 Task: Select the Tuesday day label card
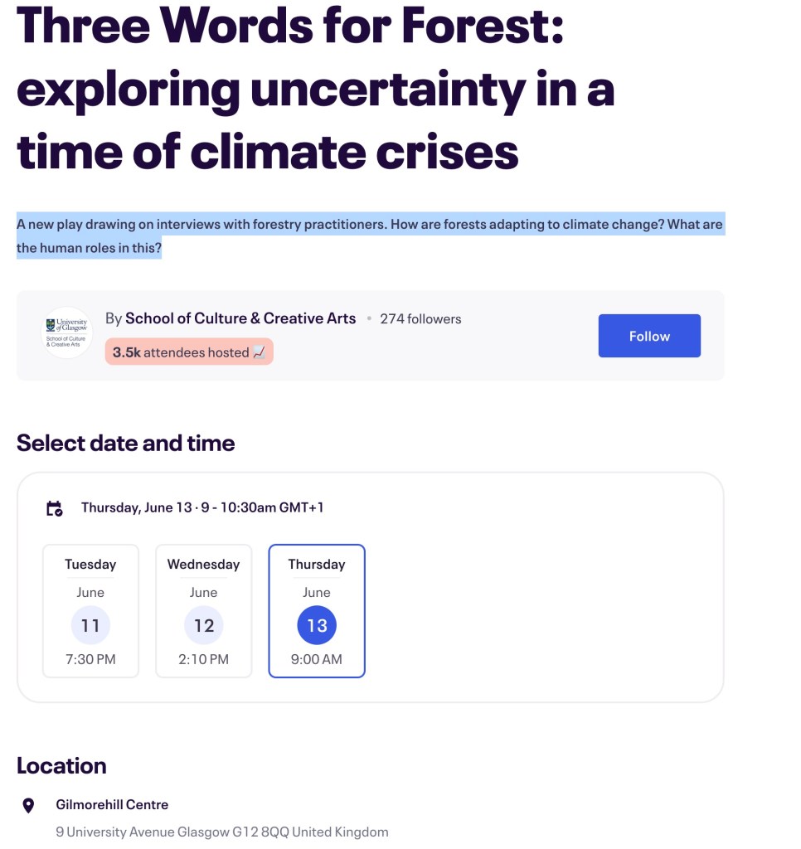[x=90, y=565]
